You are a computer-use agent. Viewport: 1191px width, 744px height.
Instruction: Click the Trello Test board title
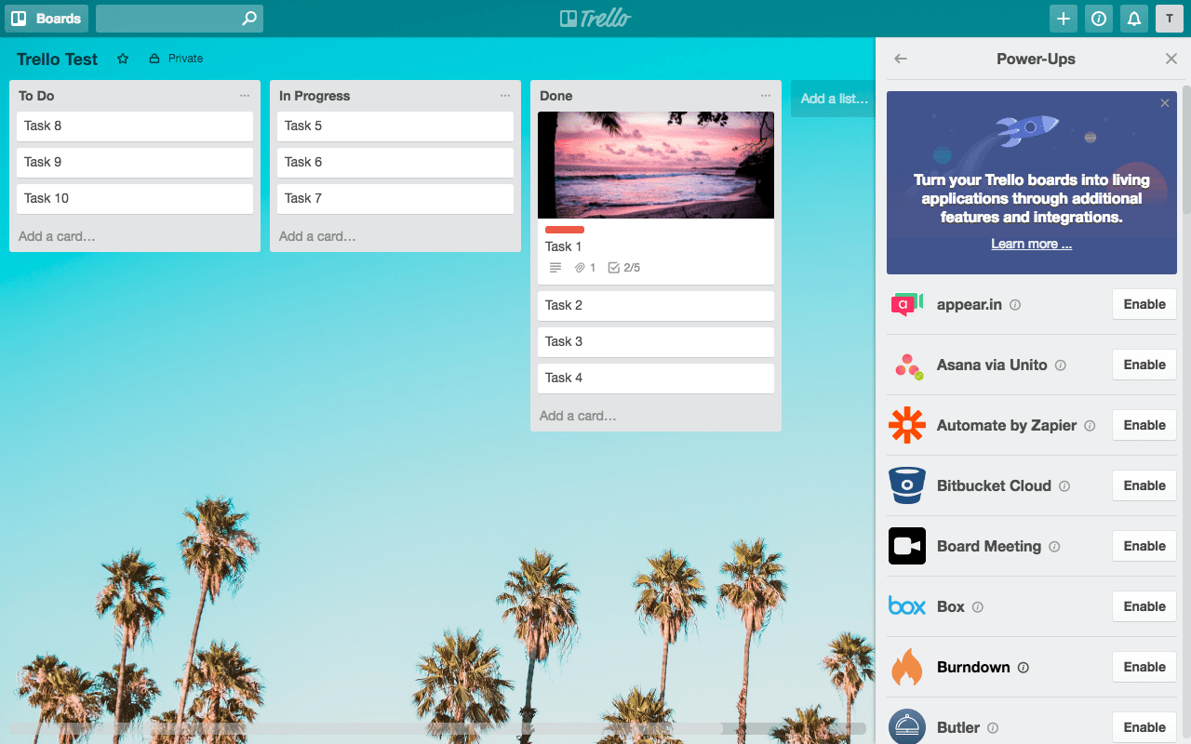(57, 59)
